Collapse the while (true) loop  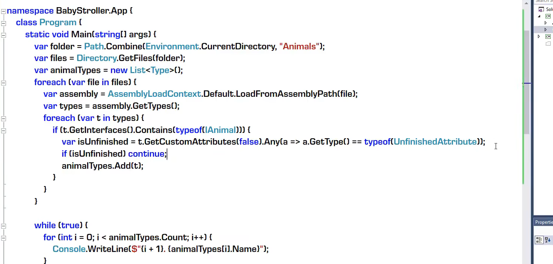pos(3,226)
